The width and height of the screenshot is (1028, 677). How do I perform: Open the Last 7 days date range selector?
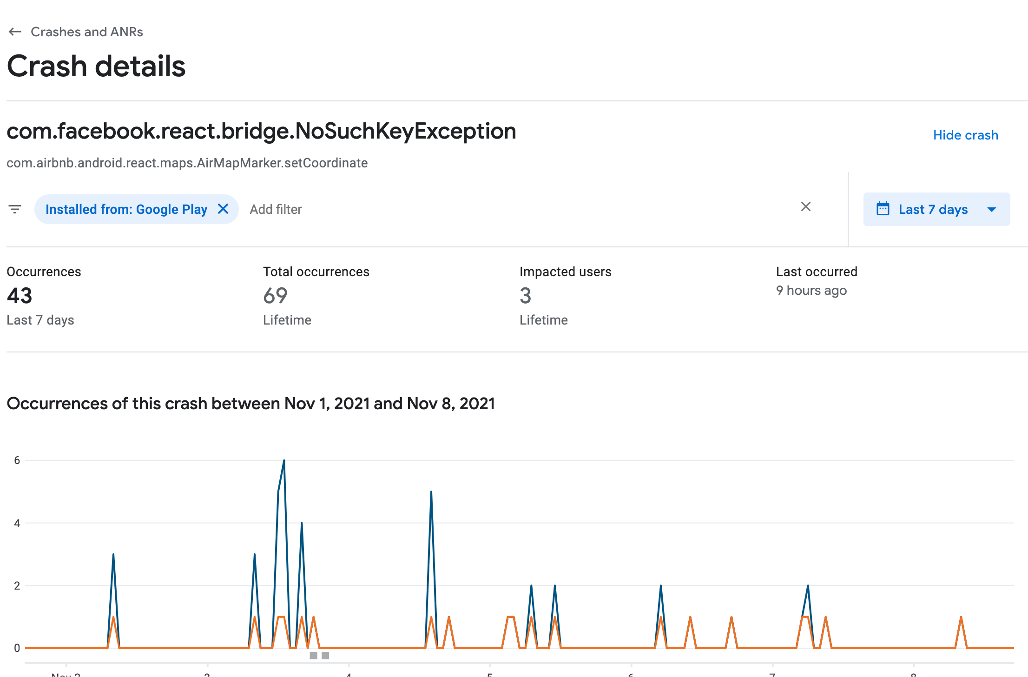tap(933, 209)
